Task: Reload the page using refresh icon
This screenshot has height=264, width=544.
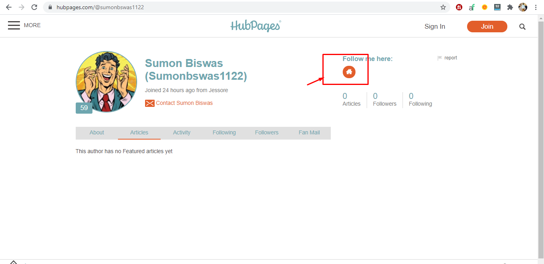Action: click(34, 7)
